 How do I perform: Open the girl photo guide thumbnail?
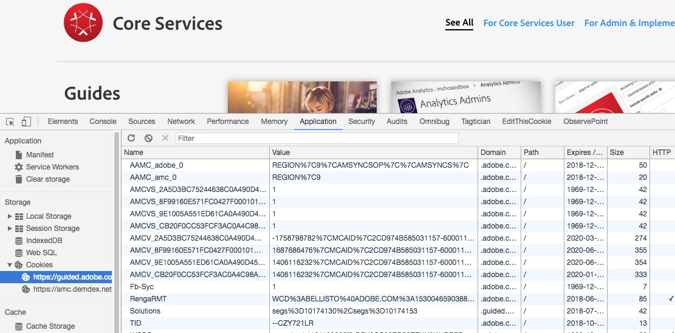click(302, 97)
